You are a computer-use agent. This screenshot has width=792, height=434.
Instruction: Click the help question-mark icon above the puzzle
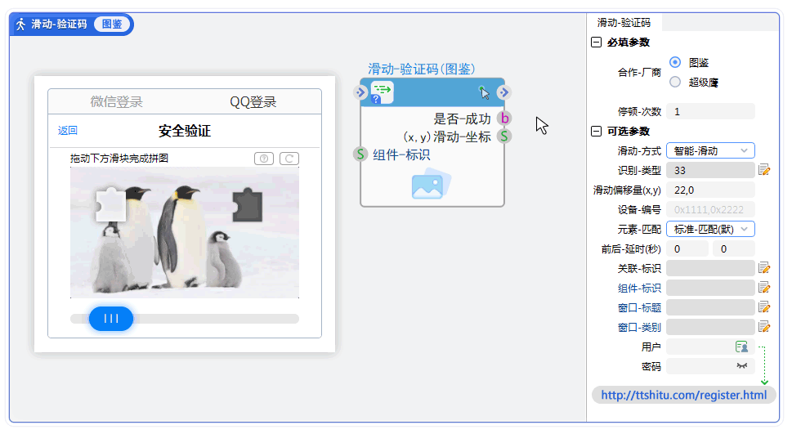pos(264,159)
